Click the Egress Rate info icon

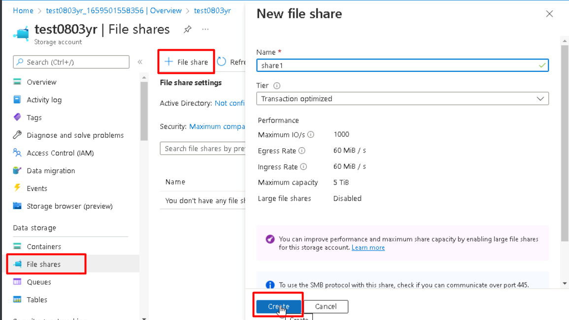pos(302,151)
